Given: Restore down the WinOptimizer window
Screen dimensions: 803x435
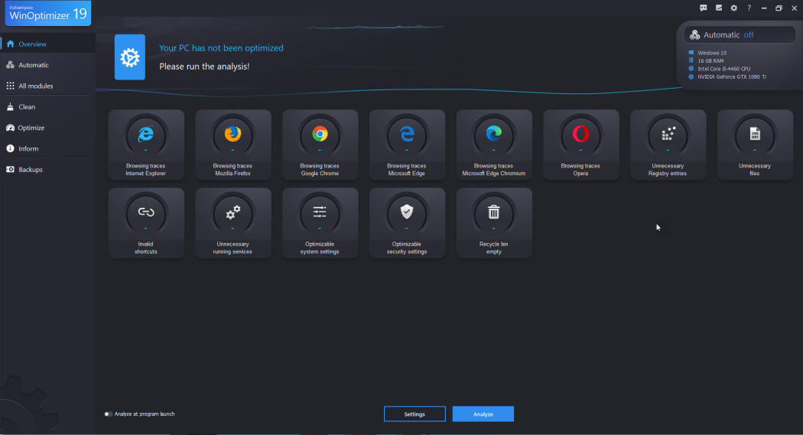Looking at the screenshot, I should [779, 8].
